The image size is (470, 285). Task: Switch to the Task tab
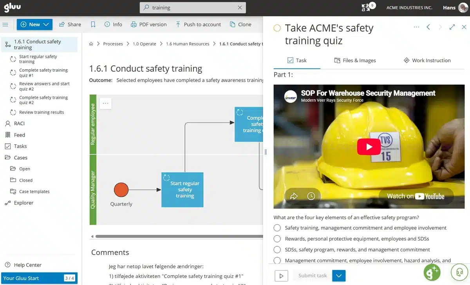tap(297, 60)
